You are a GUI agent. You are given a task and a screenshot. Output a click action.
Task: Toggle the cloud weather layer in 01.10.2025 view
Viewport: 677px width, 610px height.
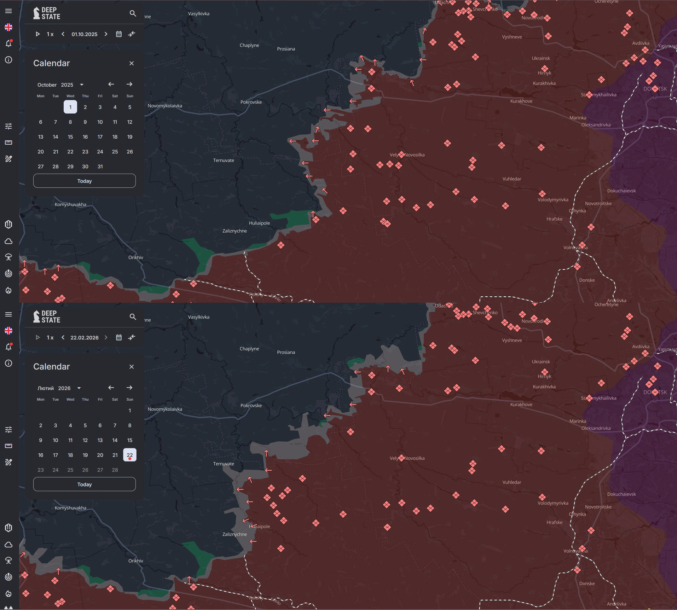[8, 241]
